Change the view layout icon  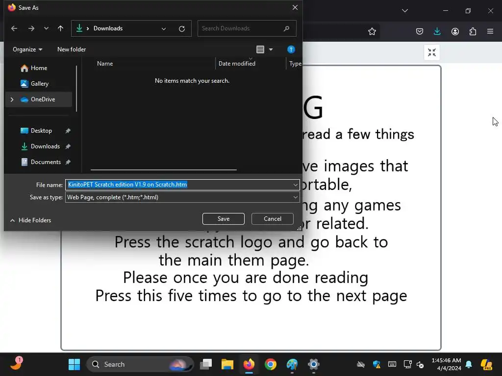pos(260,49)
